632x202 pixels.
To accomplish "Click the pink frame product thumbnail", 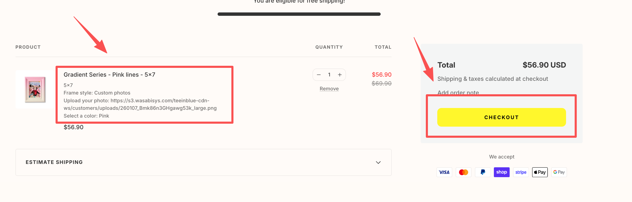I will 35,89.
